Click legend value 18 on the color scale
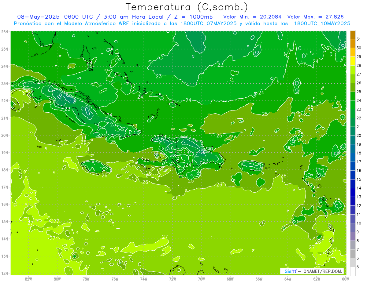This screenshot has height=283, width=367. tap(359, 153)
